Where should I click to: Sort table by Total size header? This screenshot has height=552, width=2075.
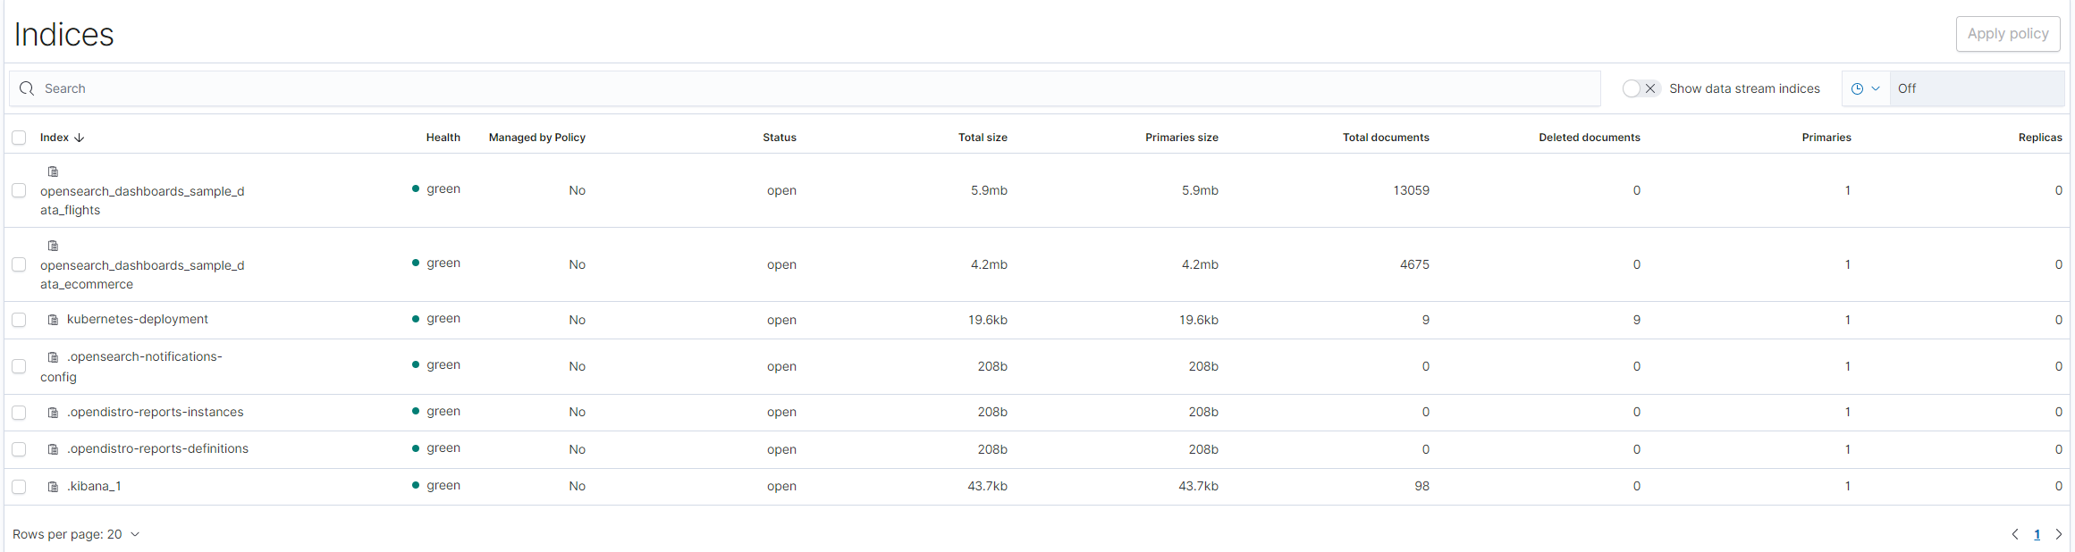[x=982, y=138]
